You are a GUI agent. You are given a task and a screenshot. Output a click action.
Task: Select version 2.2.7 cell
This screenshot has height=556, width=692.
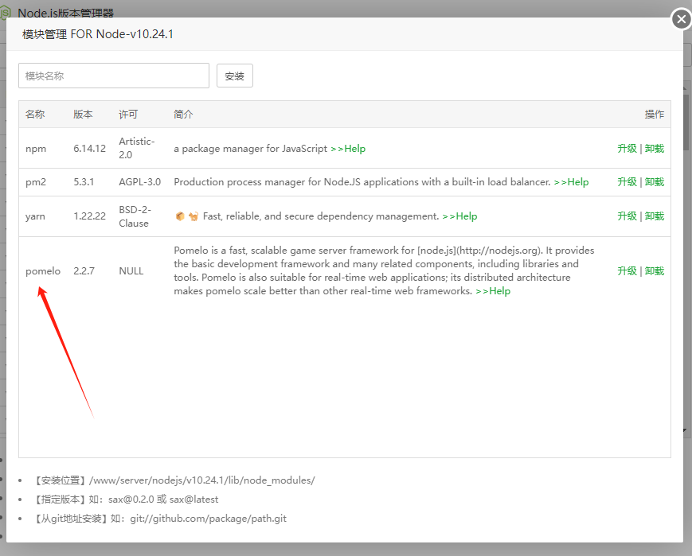point(84,271)
